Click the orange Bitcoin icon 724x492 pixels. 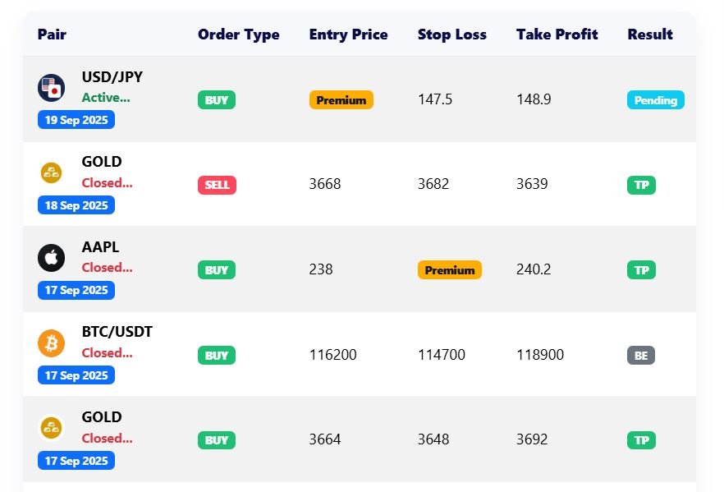(x=51, y=343)
